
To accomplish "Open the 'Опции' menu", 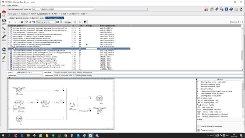I will pyautogui.click(x=9, y=5).
